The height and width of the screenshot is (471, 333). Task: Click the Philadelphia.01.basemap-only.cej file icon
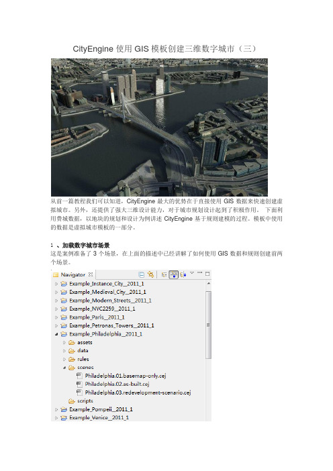tap(79, 376)
